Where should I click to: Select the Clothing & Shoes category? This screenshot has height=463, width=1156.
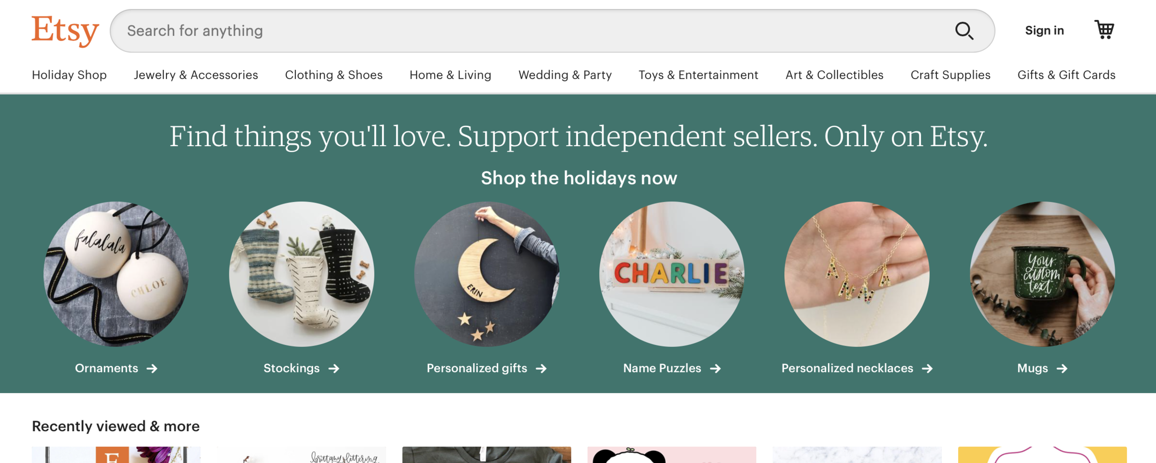(333, 74)
